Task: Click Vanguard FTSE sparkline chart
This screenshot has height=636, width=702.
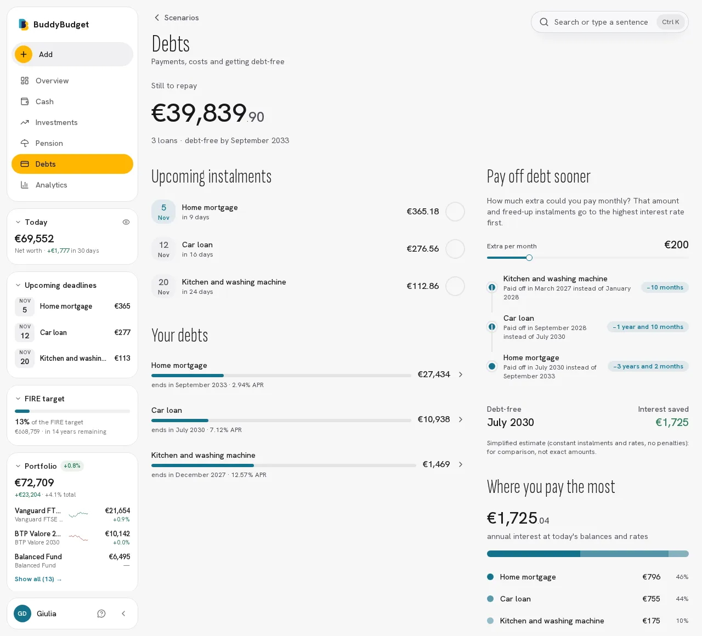Action: point(78,514)
